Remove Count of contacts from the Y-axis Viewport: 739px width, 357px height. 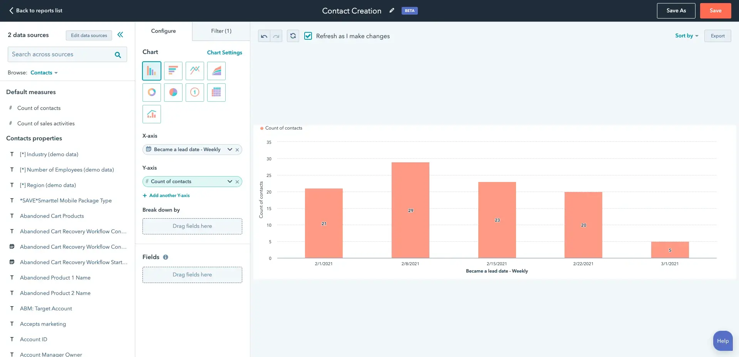pyautogui.click(x=237, y=181)
